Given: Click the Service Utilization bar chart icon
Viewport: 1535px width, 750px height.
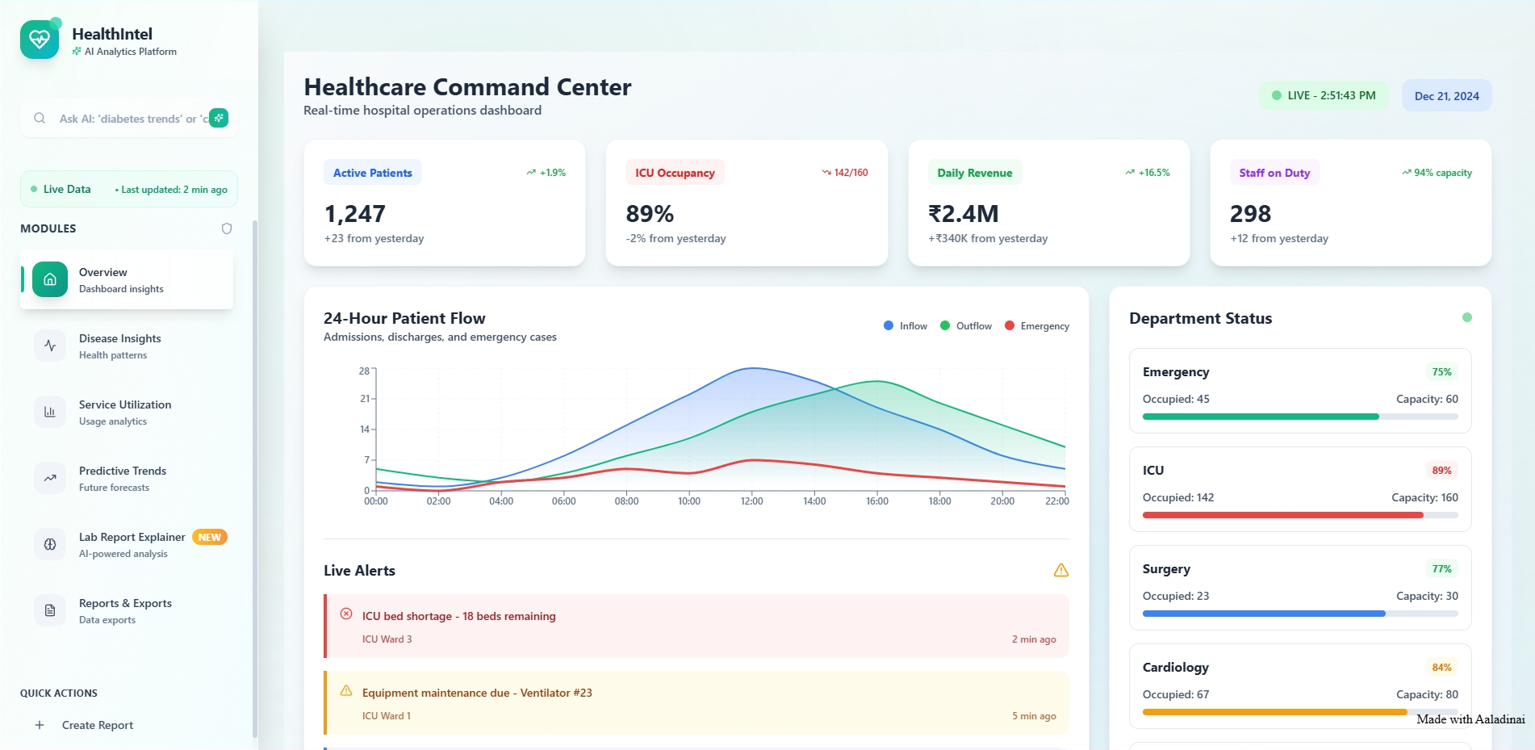Looking at the screenshot, I should (x=50, y=412).
